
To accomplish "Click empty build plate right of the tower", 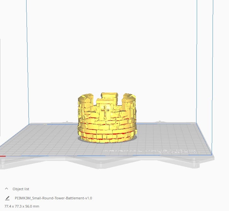I will 167,135.
